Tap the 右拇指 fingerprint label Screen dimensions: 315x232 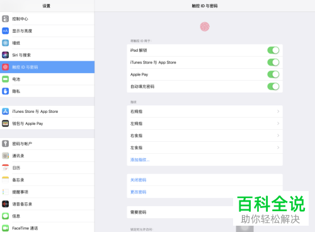pos(136,112)
